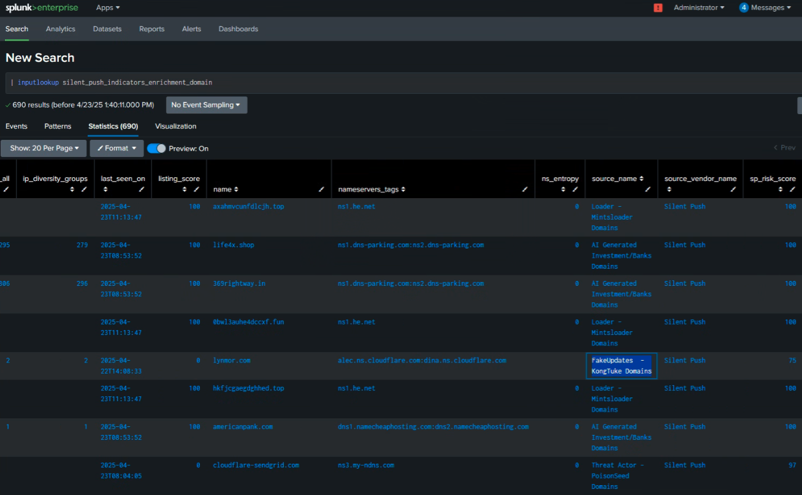
Task: Edit the nameservers_tags column pencil icon
Action: [525, 190]
